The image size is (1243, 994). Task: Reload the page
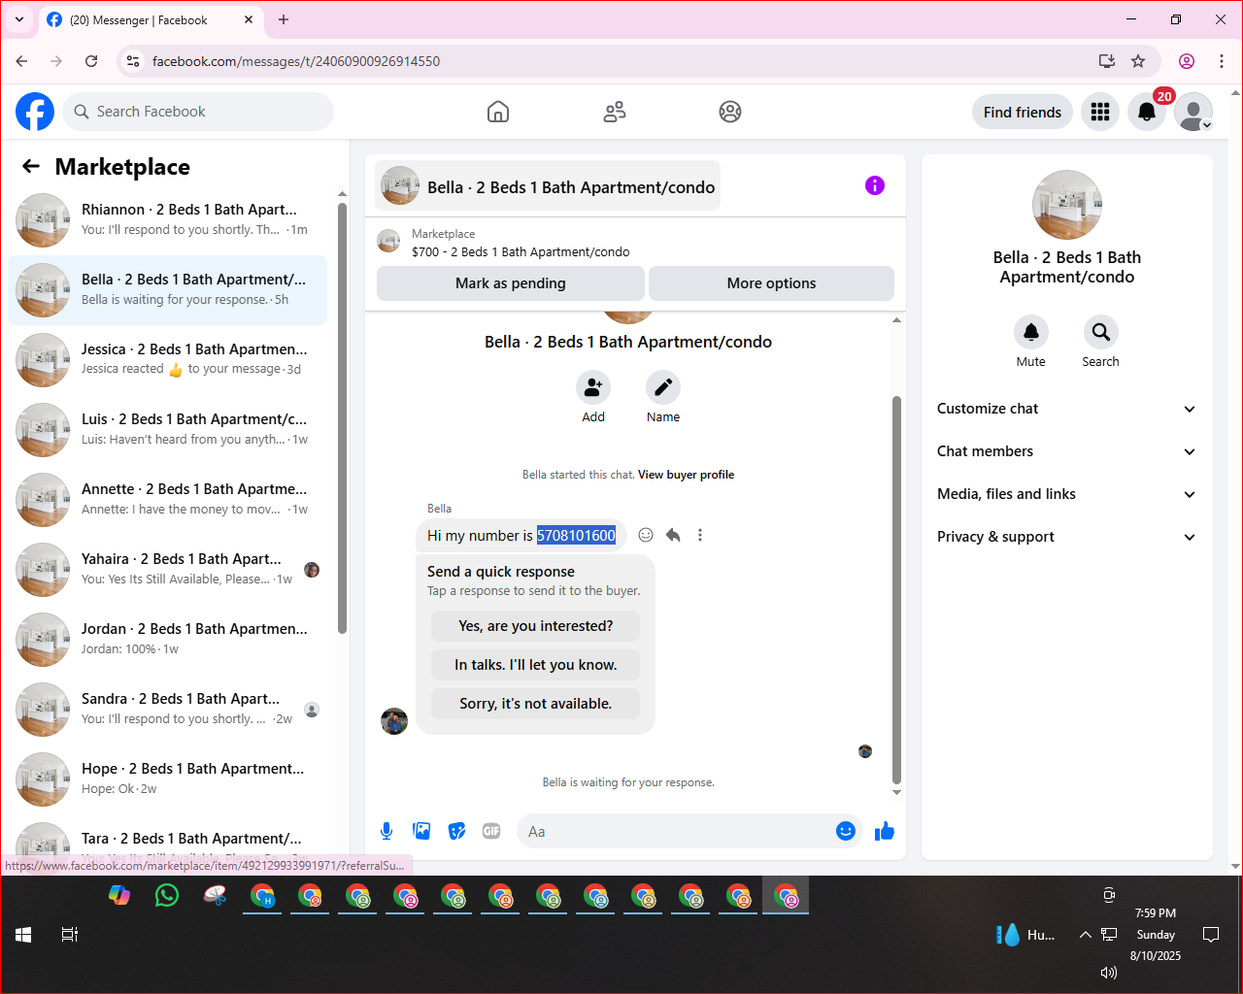(91, 61)
